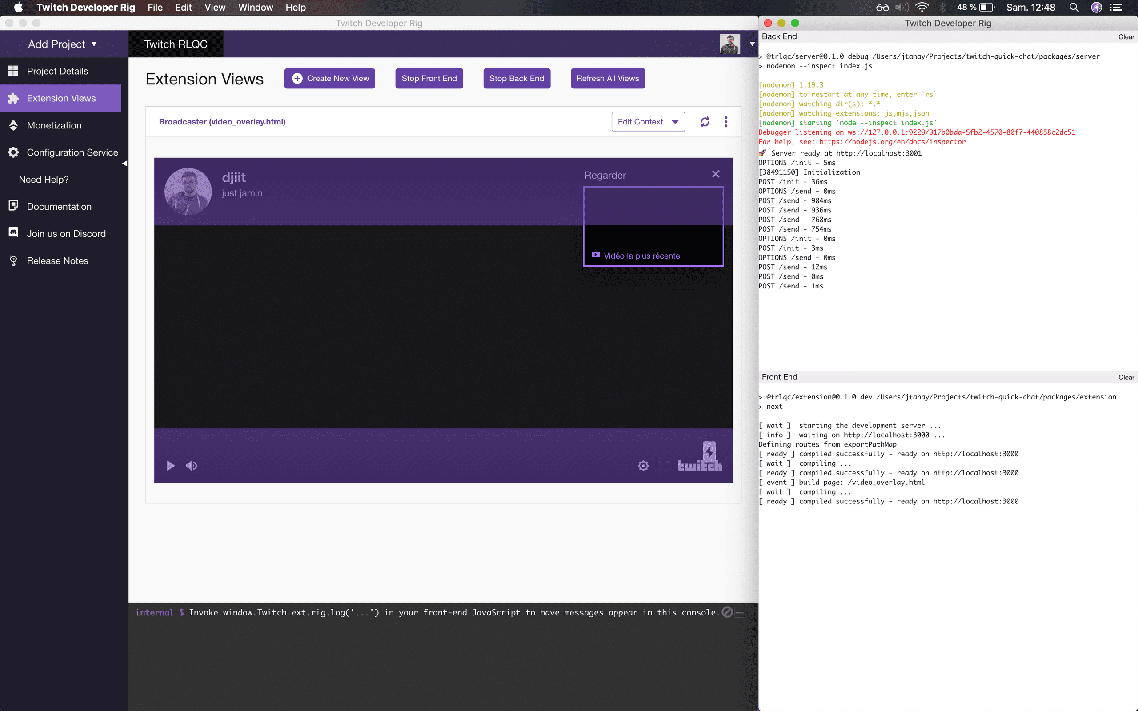This screenshot has width=1138, height=711.
Task: Open the View menu
Action: 215,8
